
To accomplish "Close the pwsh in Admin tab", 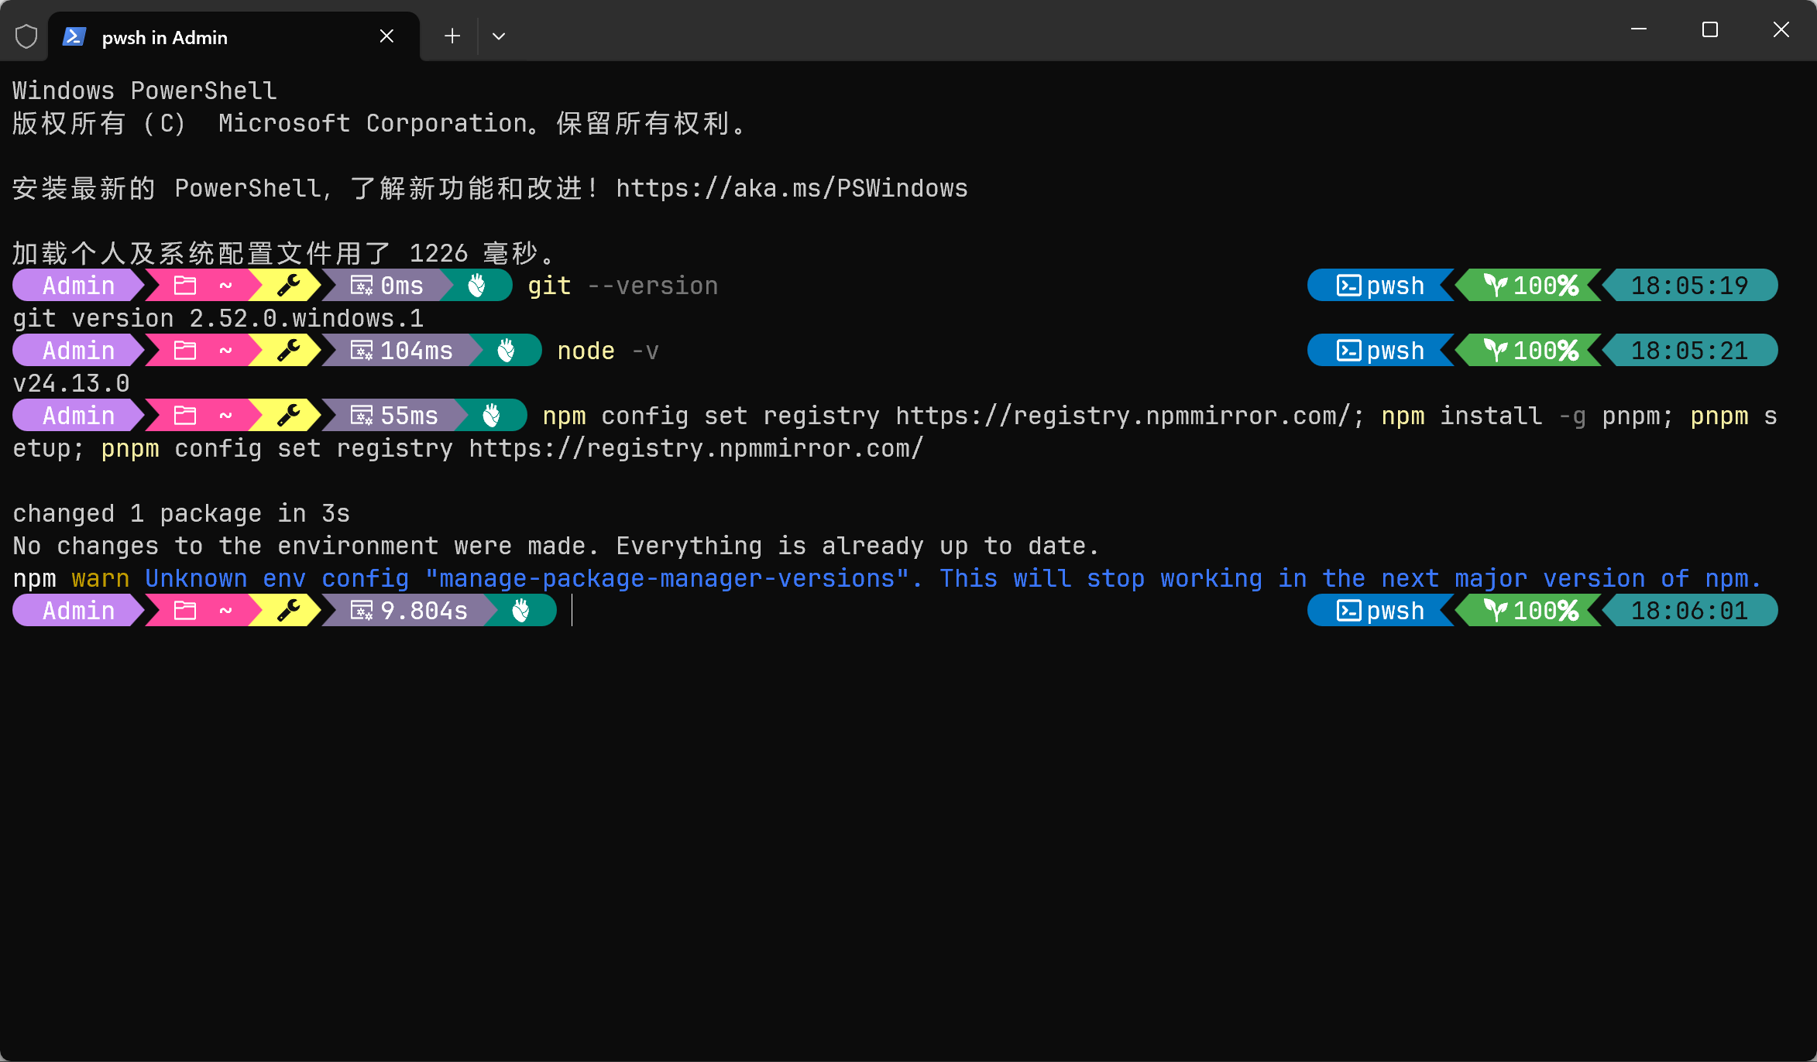I will (x=386, y=36).
